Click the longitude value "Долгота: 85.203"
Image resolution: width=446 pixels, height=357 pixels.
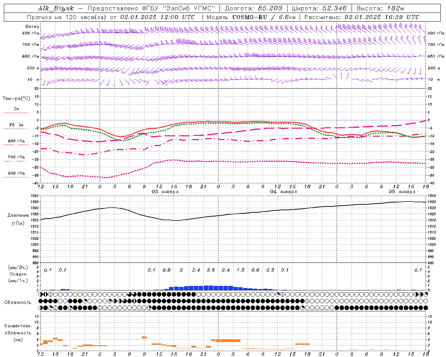point(253,8)
